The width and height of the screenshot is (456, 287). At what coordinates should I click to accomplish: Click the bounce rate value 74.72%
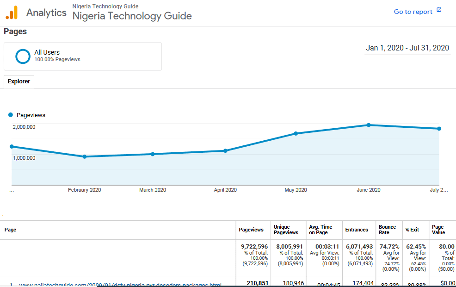(389, 247)
